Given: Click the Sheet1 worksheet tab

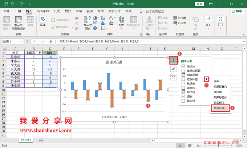Looking at the screenshot, I should (x=26, y=140).
